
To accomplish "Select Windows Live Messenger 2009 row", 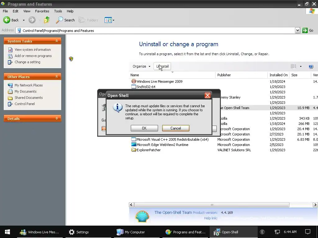I will [x=223, y=82].
